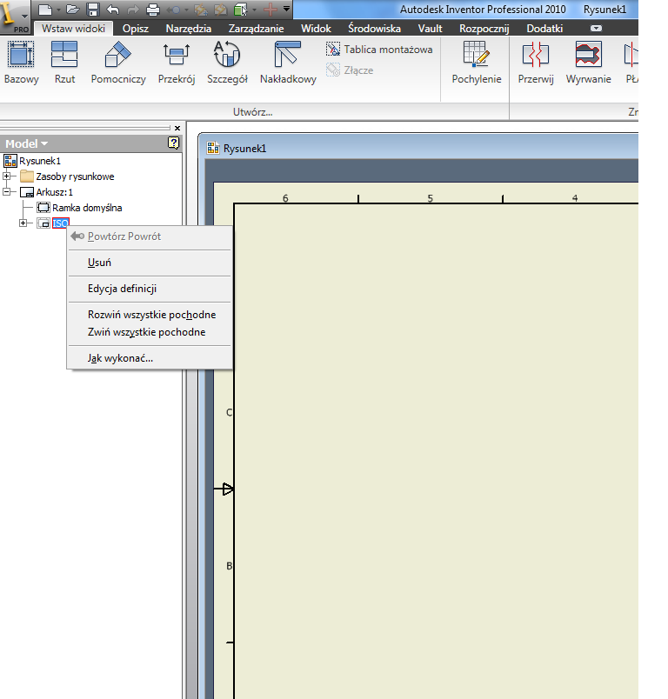Select the Rzut projected view tool
This screenshot has width=668, height=699.
coord(64,63)
